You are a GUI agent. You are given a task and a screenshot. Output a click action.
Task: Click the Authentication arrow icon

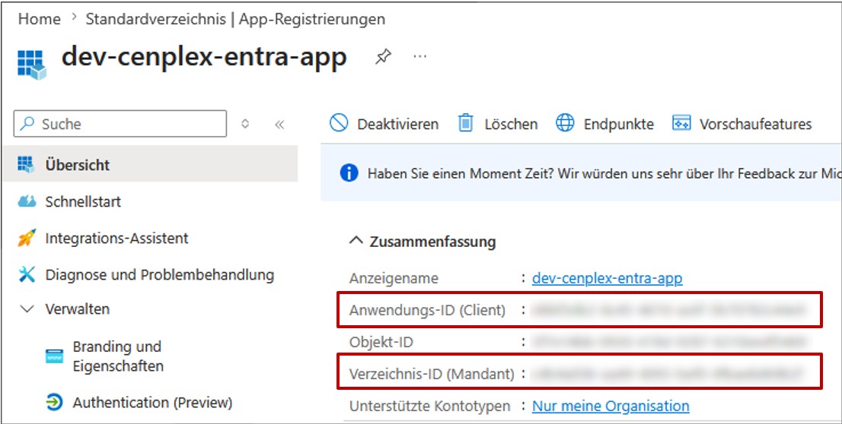[x=54, y=403]
